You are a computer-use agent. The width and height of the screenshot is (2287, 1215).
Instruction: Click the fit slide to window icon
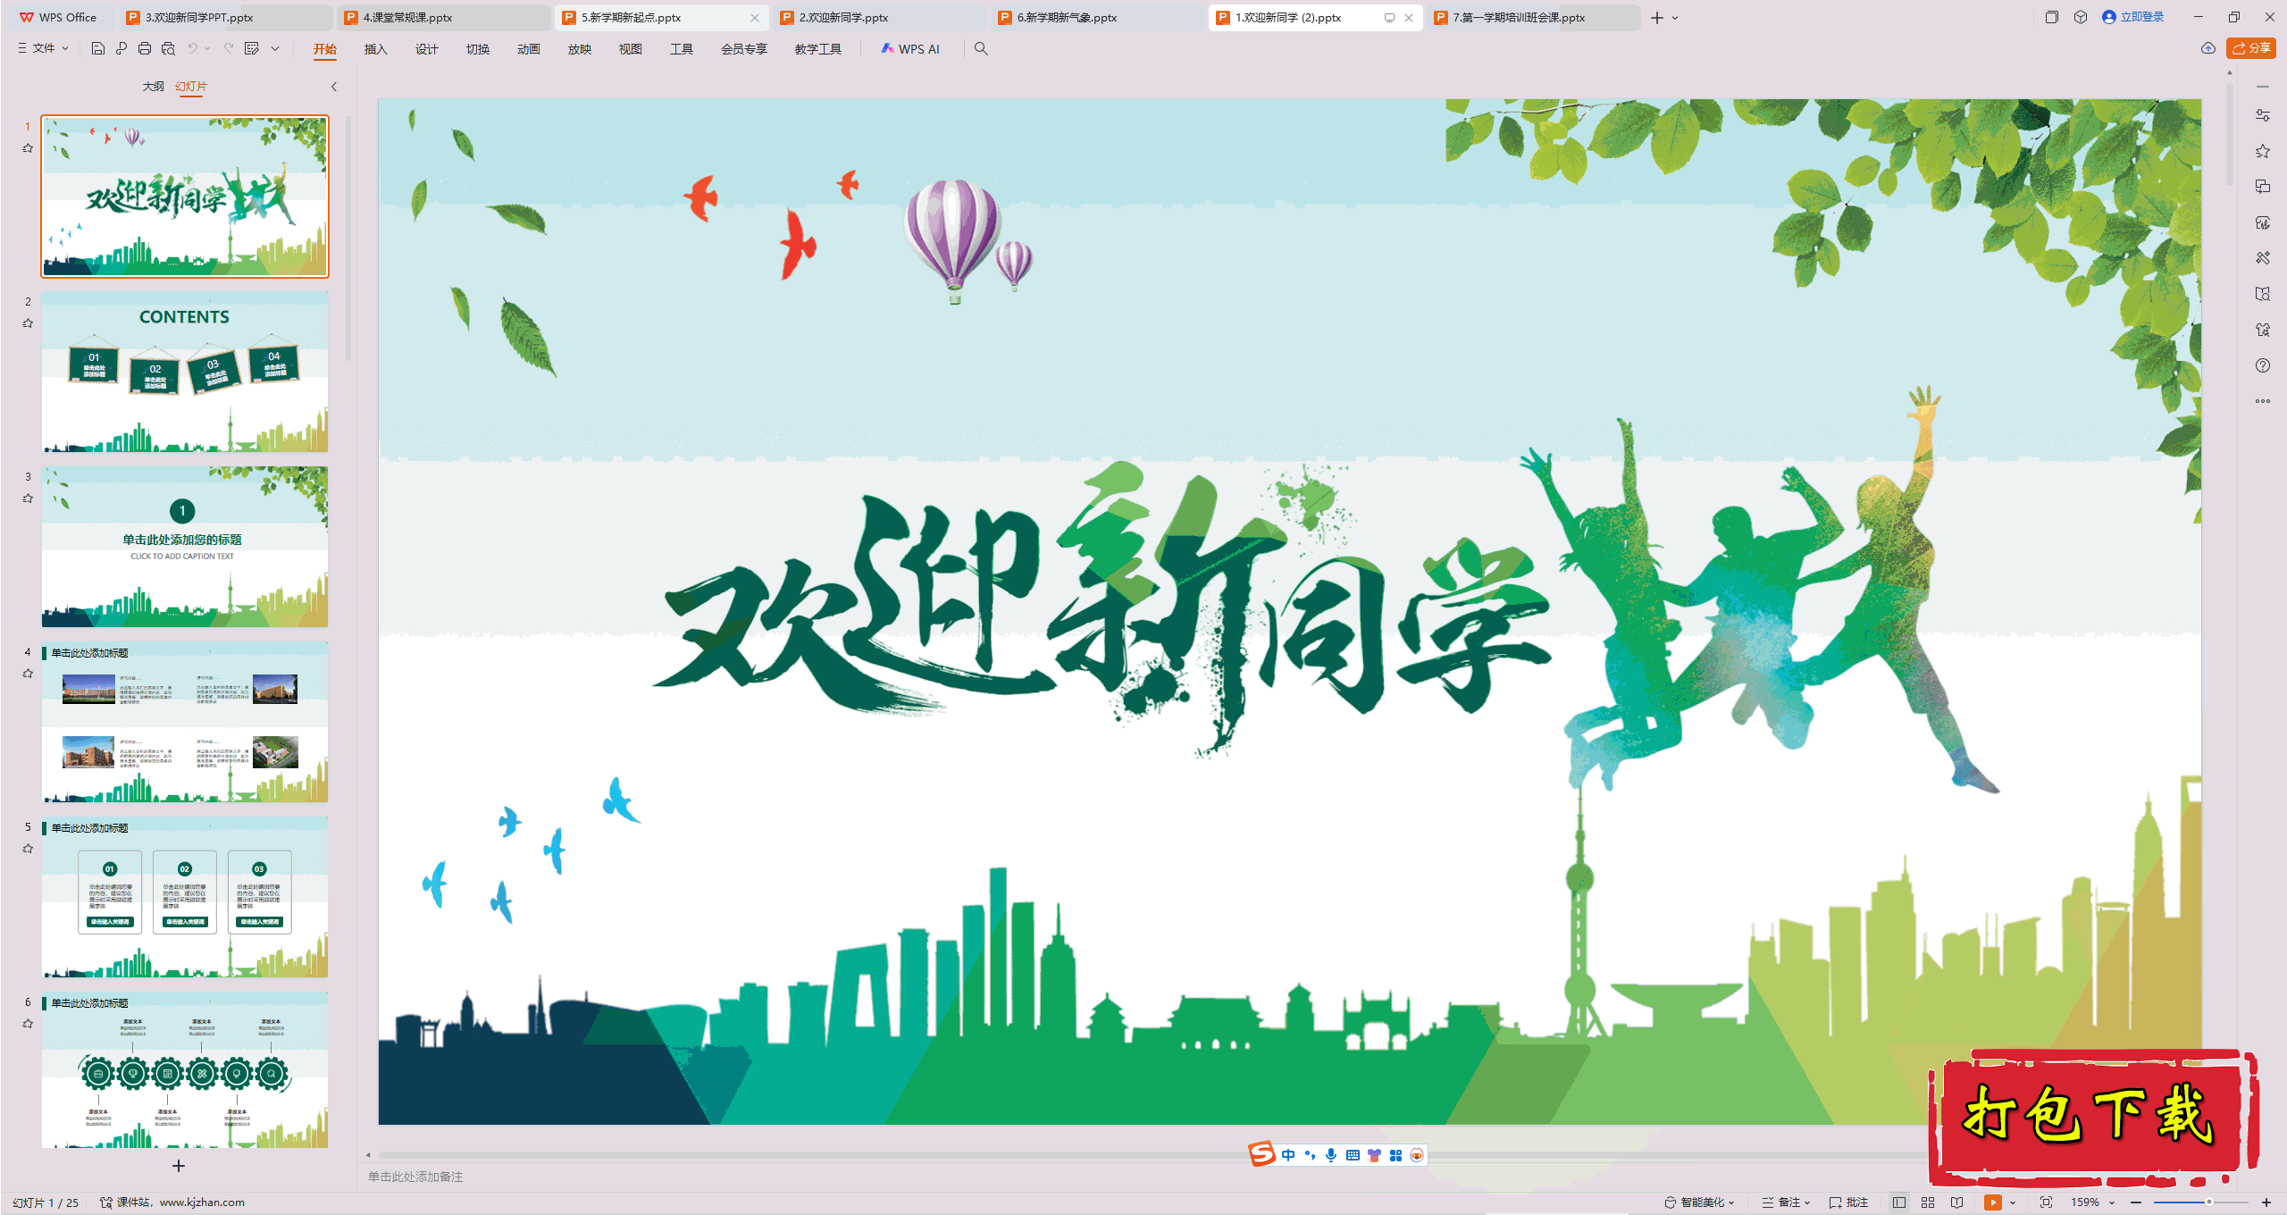coord(2046,1202)
